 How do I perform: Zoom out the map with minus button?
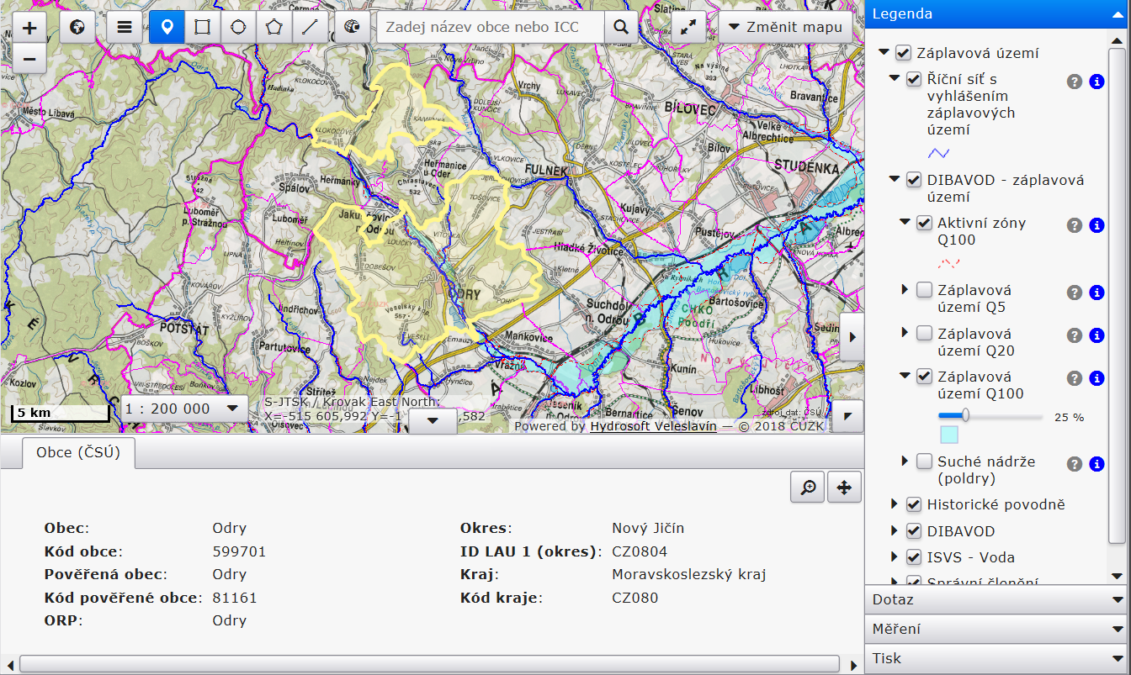[29, 59]
